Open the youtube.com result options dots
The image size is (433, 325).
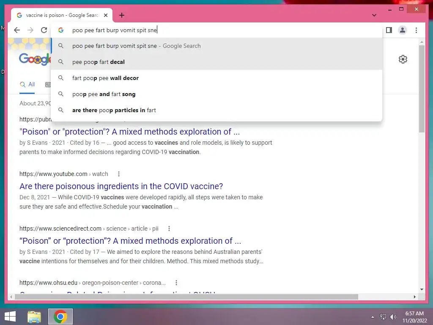pyautogui.click(x=119, y=174)
